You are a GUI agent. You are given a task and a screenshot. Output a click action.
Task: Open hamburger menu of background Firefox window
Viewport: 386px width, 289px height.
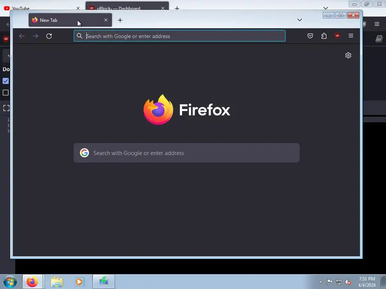(x=377, y=24)
